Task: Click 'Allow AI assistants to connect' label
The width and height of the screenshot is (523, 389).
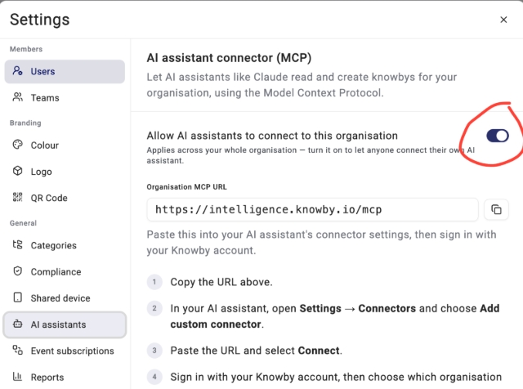Action: (272, 136)
